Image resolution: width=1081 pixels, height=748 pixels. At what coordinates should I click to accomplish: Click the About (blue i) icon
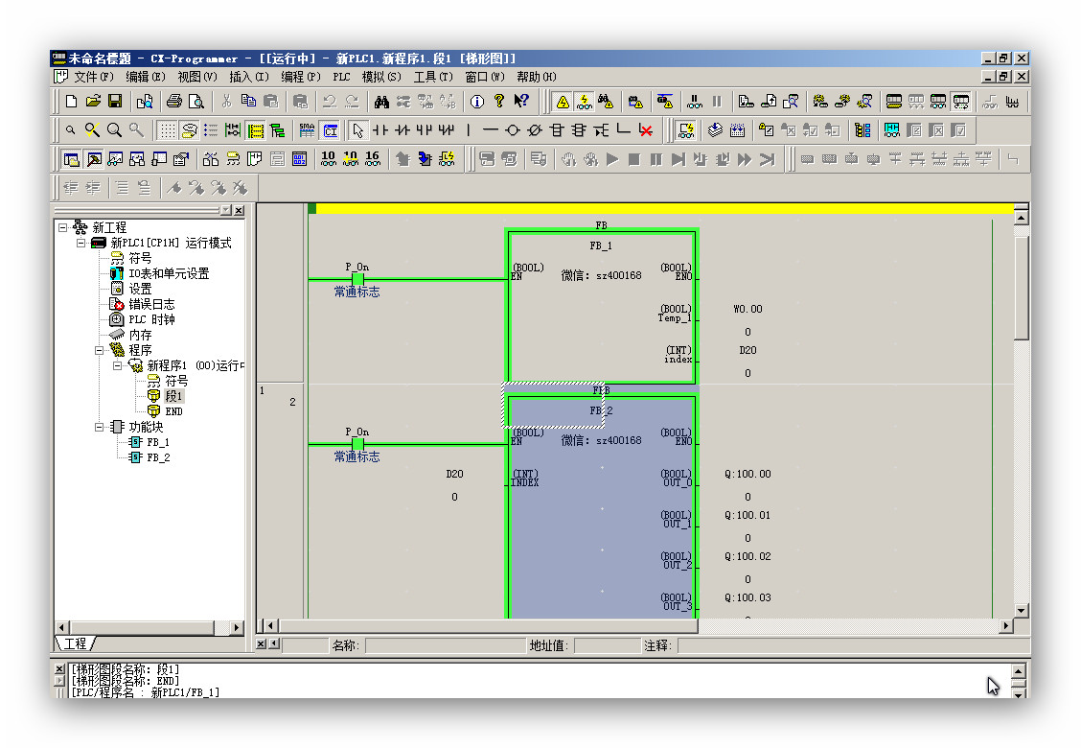(476, 102)
